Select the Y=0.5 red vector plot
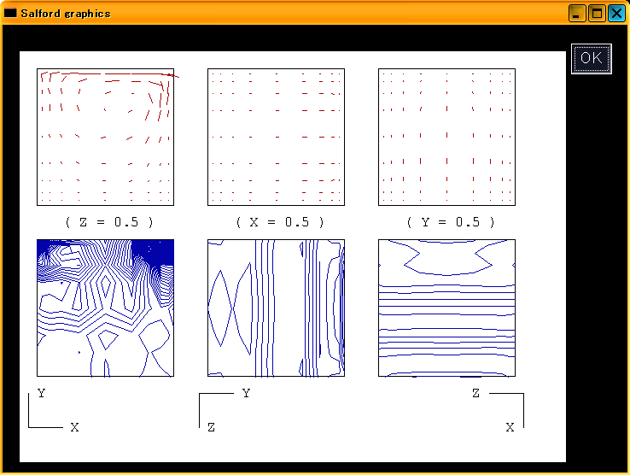Image resolution: width=630 pixels, height=475 pixels. pyautogui.click(x=446, y=138)
